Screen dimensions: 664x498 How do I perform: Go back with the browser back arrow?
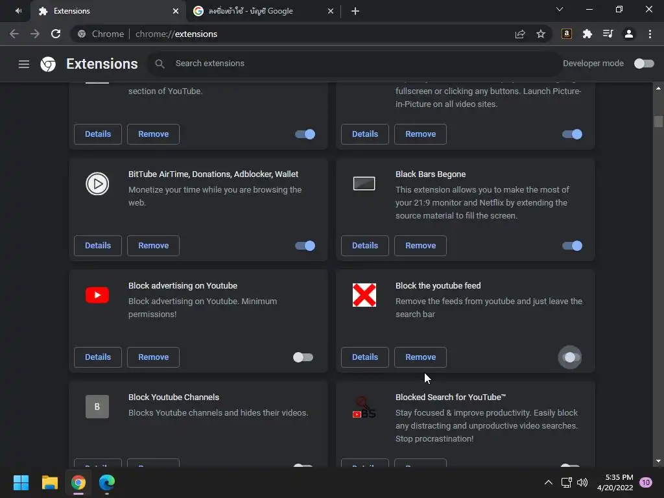[x=14, y=34]
